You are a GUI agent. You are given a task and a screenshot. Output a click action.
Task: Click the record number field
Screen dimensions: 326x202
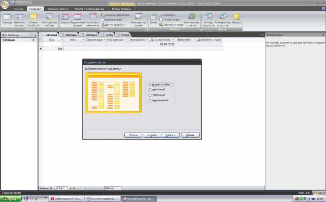point(62,188)
